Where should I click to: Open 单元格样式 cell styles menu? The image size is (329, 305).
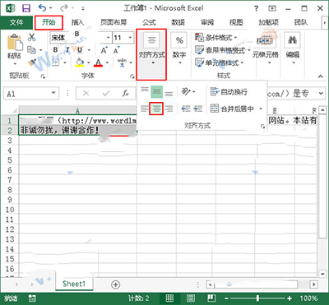(x=220, y=63)
